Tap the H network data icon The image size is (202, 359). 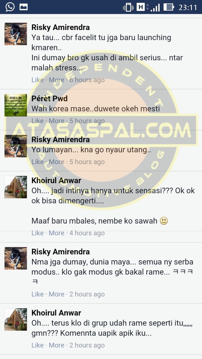[x=142, y=7]
